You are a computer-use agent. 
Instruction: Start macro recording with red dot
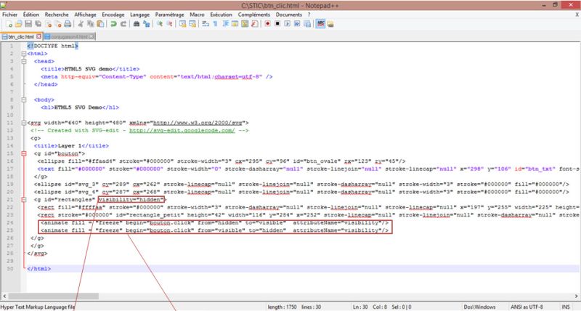(267, 24)
